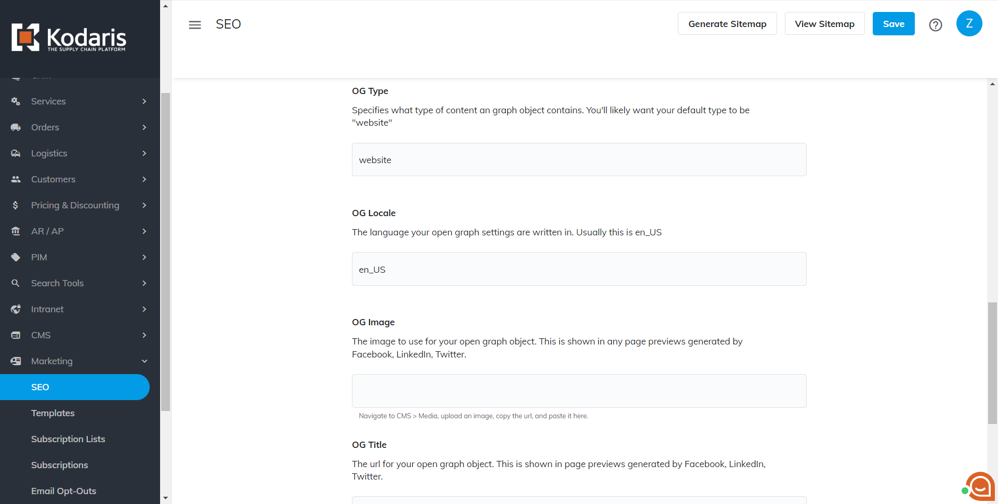
Task: Click the OG Type heading
Action: click(x=370, y=91)
